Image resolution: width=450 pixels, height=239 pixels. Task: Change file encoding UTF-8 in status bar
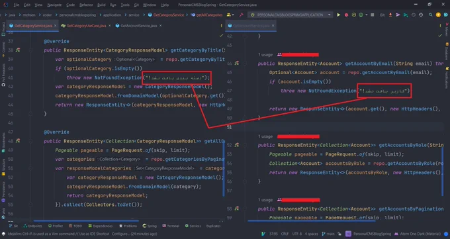[297, 234]
